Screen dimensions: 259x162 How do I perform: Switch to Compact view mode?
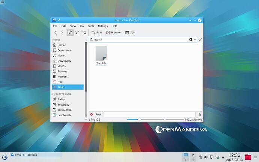pos(77,33)
